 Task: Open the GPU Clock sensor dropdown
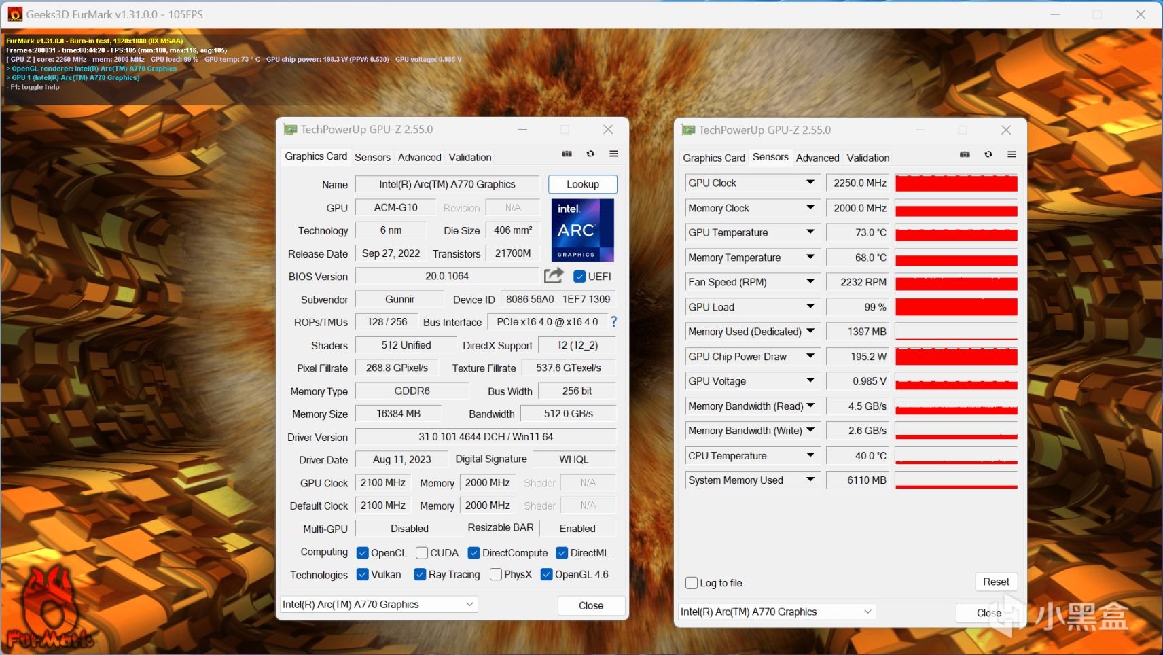point(810,183)
